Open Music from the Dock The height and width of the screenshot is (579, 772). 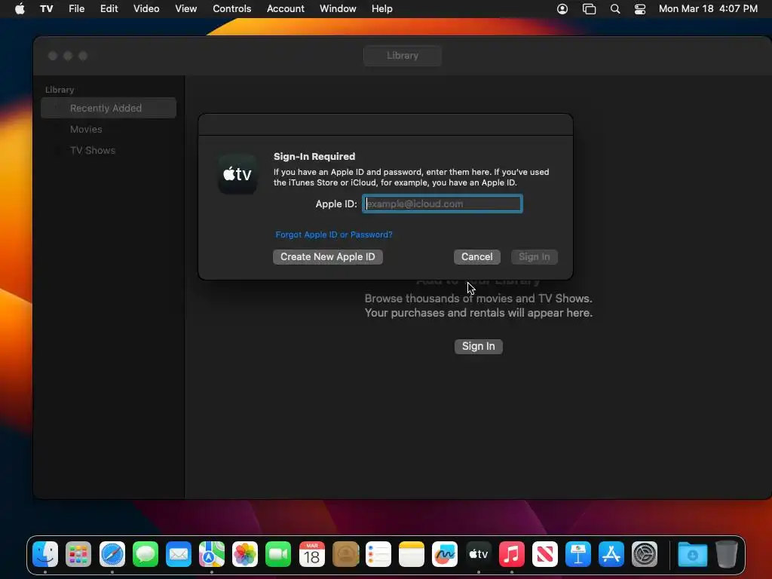click(512, 554)
